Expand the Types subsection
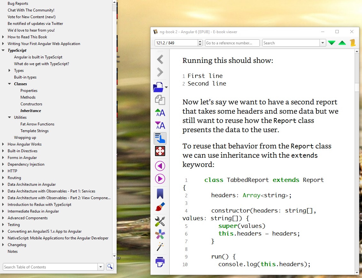Screen dimensions: 362x278 [10, 70]
